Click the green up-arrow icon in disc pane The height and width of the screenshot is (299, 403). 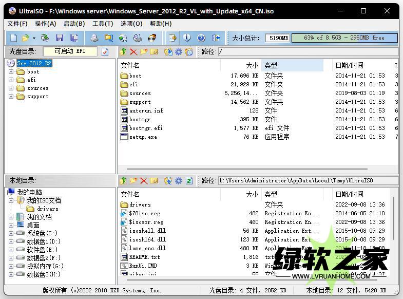[123, 52]
